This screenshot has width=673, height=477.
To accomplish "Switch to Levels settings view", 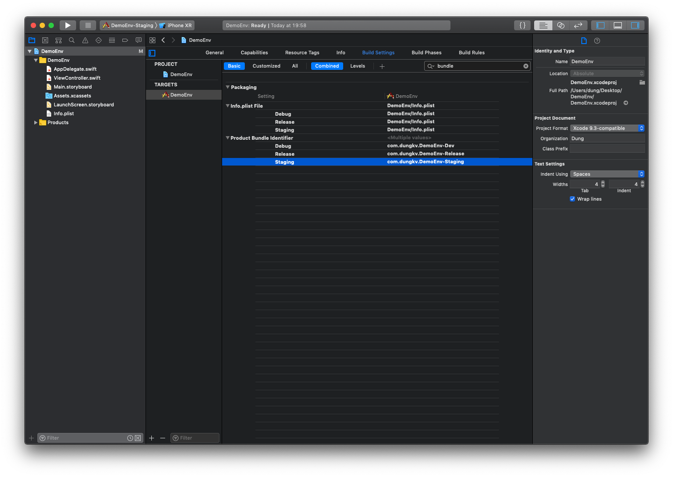I will tap(357, 66).
